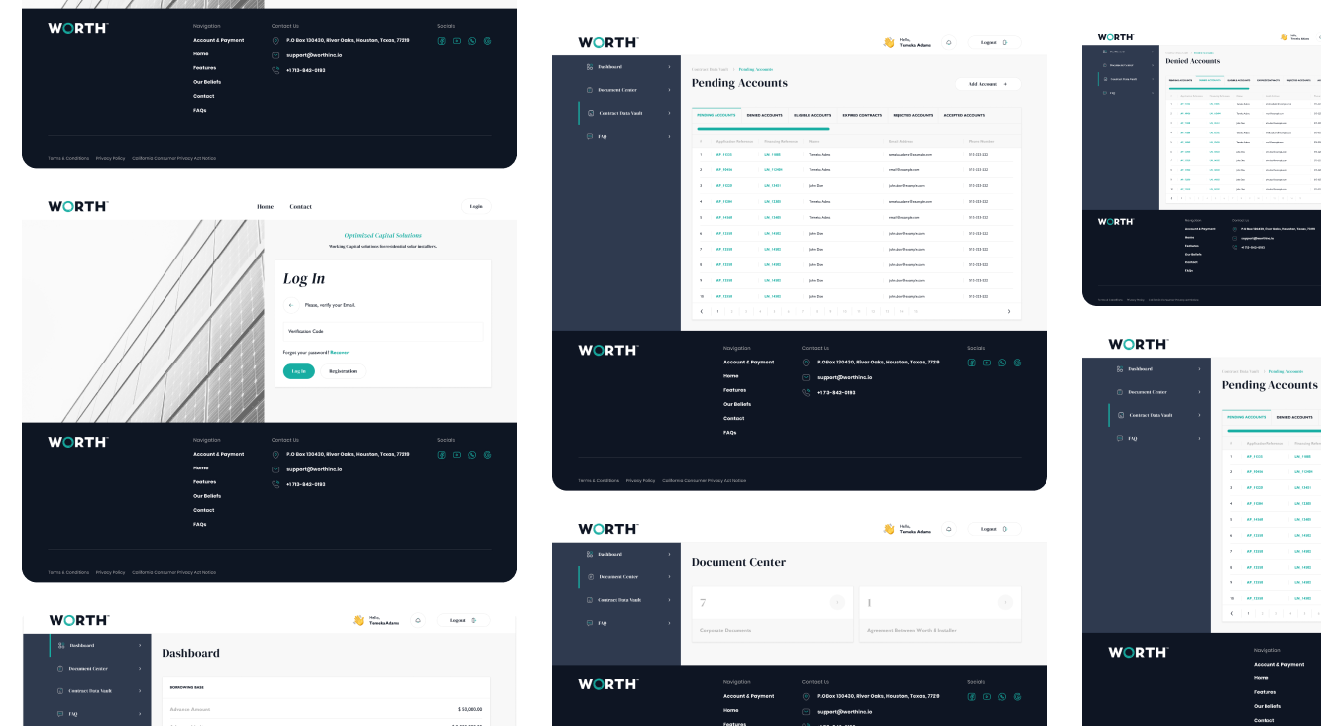This screenshot has height=726, width=1321.
Task: Click the teal horizontal scrollbar under the account tabs
Action: coord(761,129)
